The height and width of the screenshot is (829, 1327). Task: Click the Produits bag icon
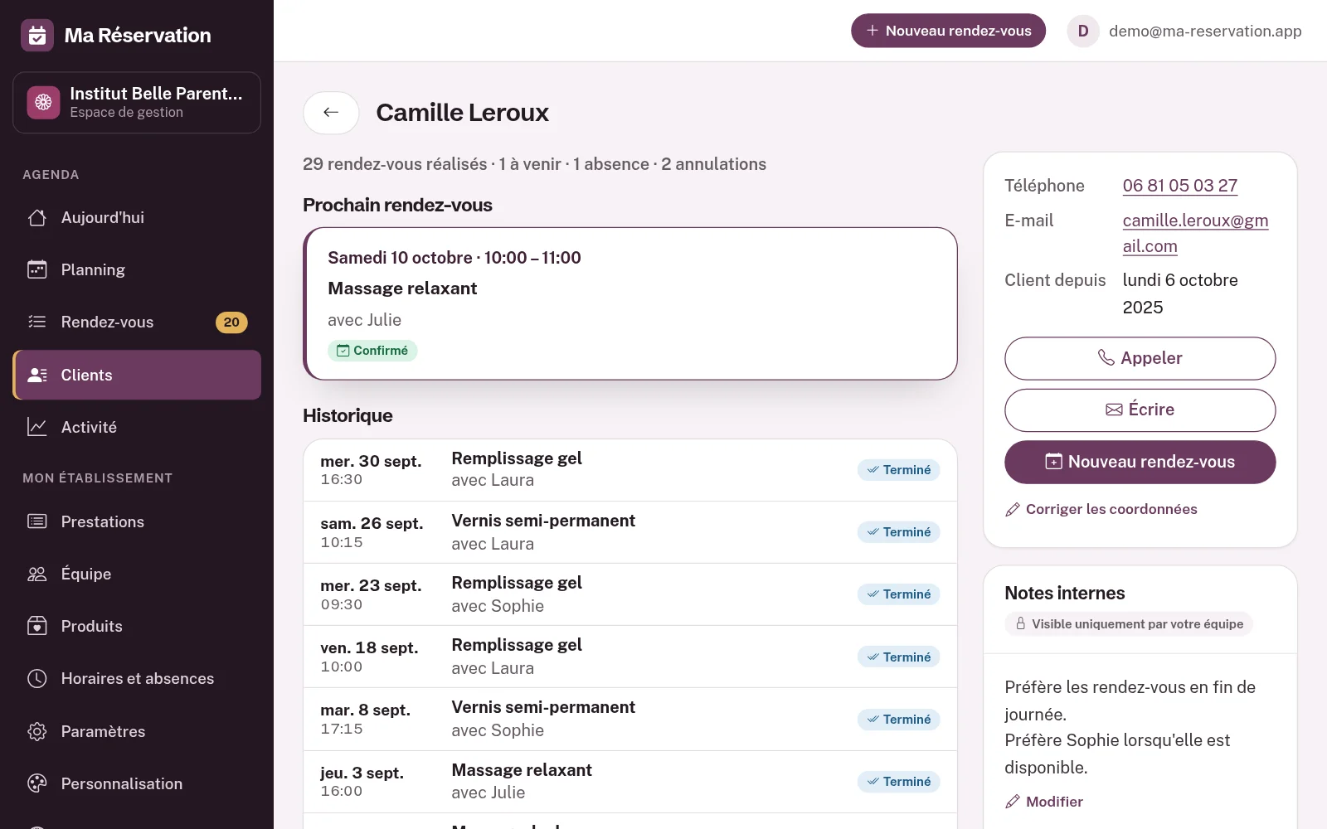(x=37, y=626)
